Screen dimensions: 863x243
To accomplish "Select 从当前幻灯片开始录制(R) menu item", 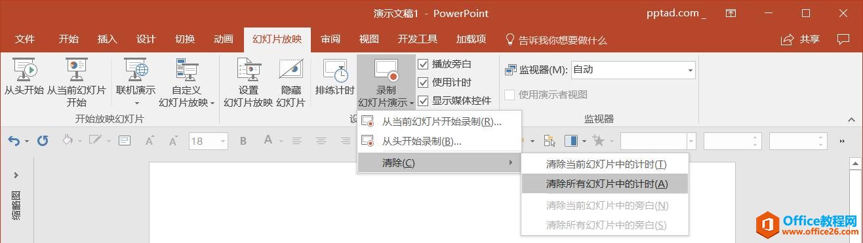I will 439,121.
